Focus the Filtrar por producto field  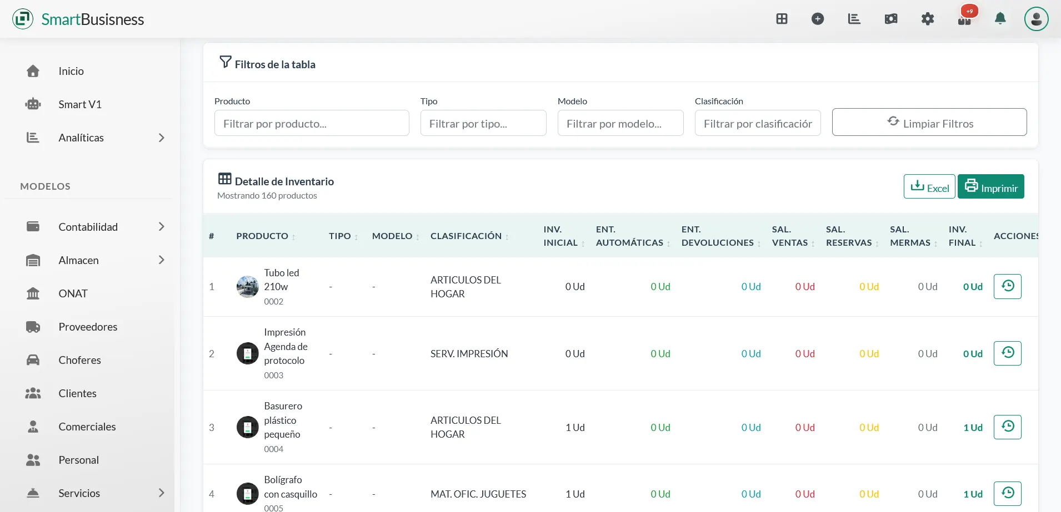312,123
